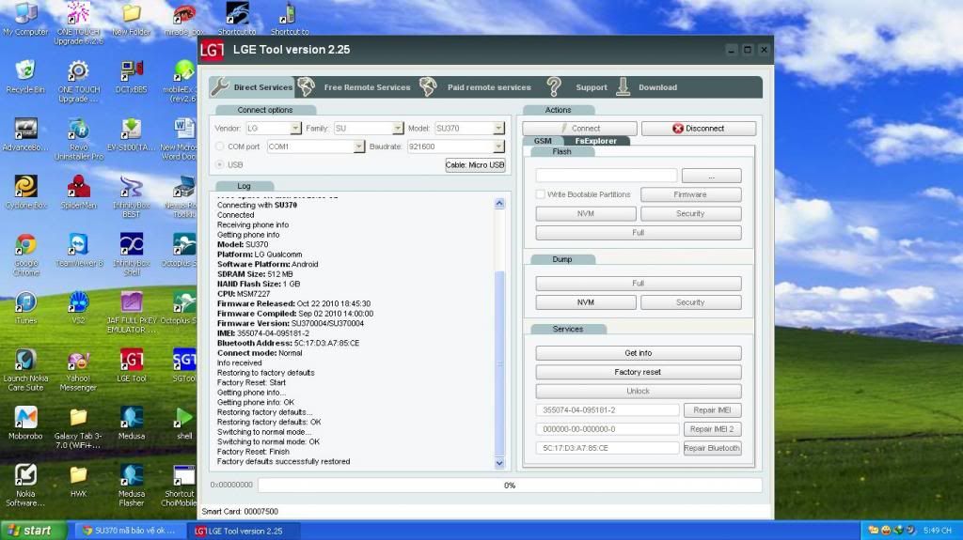Launch the Google Chrome desktop shortcut
Viewport: 963px width, 540px height.
(x=25, y=255)
